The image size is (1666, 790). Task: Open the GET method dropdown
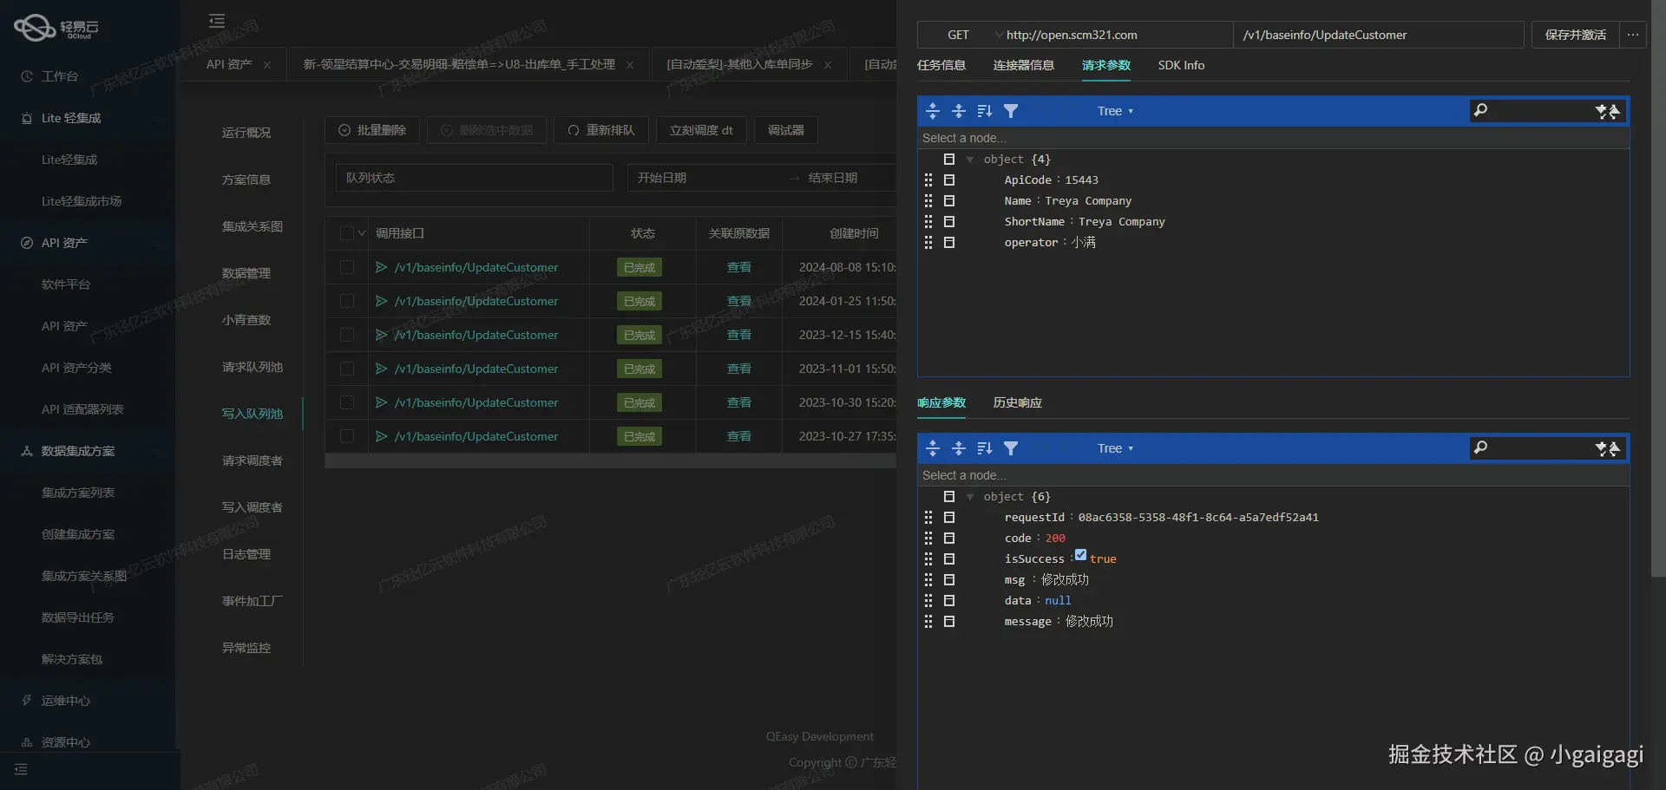coord(961,35)
